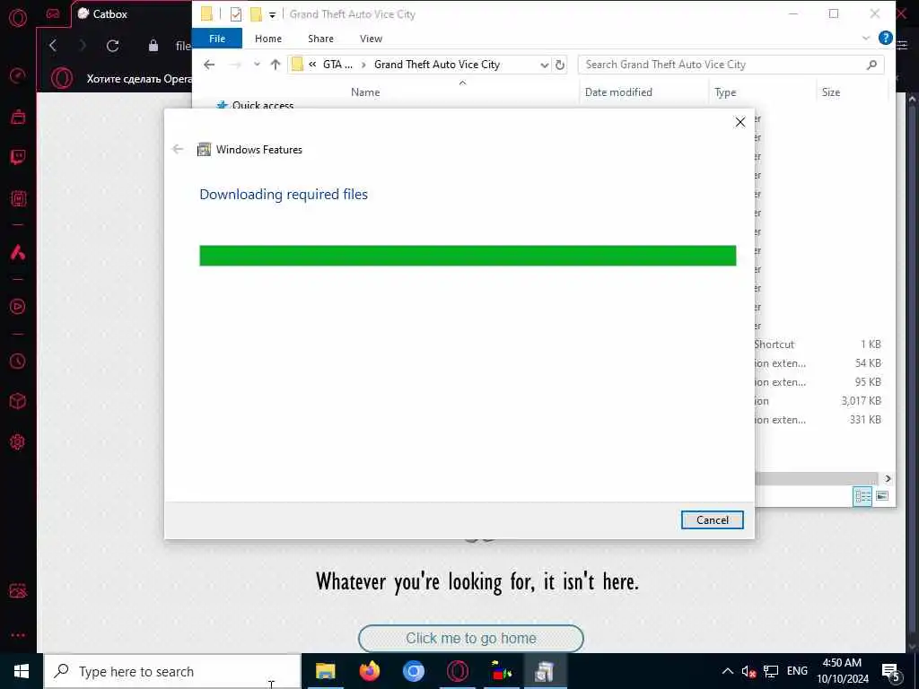The height and width of the screenshot is (689, 919).
Task: Open Explorer recent locations dropdown
Action: [x=257, y=65]
